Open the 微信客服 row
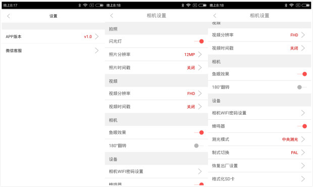Screen dimensions: 313x187 54,51
